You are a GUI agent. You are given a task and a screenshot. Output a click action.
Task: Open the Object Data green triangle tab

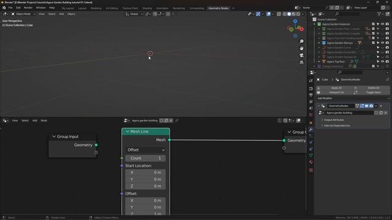[311, 155]
